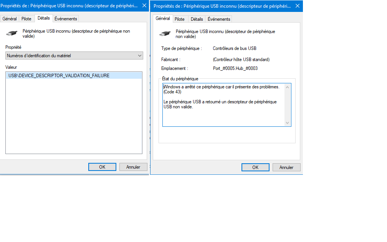Click the Emplacement label
The image size is (387, 242).
pos(174,68)
